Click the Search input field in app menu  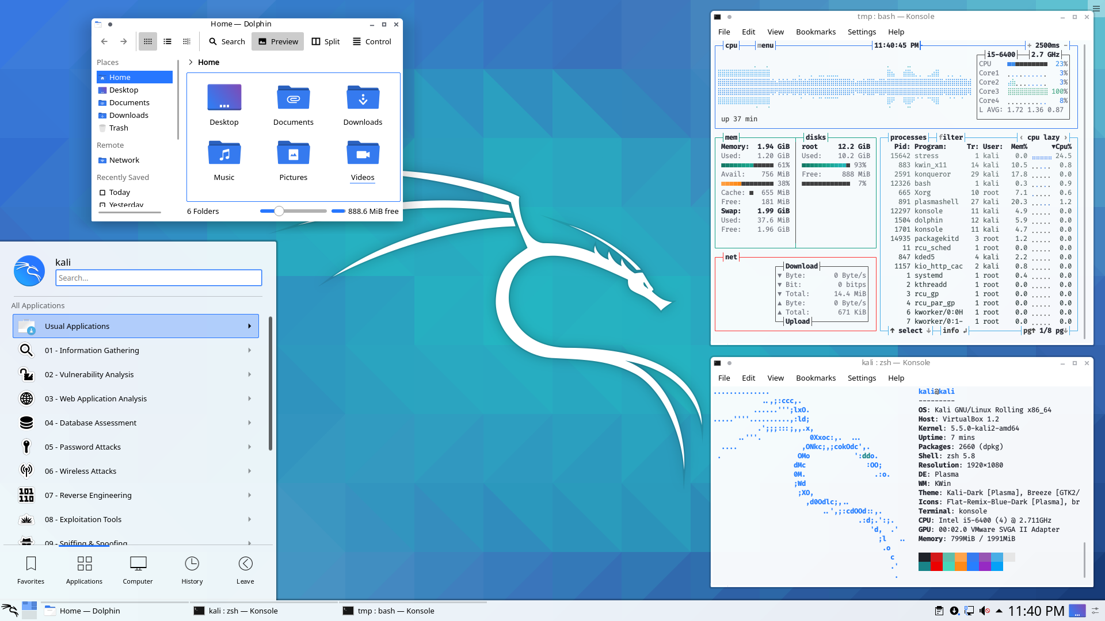158,277
